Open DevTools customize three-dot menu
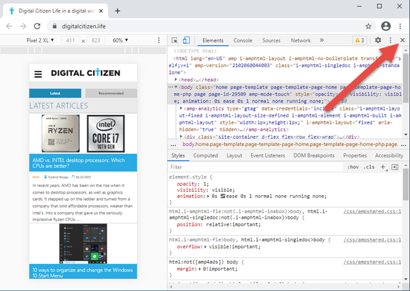Viewport: 410px width, 291px height. click(390, 40)
